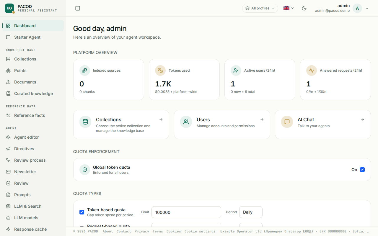Click the PACOD BG logo
Image resolution: width=378 pixels, height=236 pixels.
point(9,8)
